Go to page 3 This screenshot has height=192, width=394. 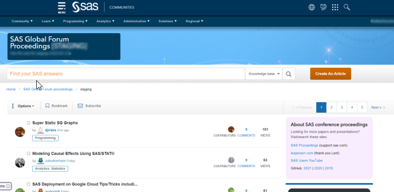point(342,108)
